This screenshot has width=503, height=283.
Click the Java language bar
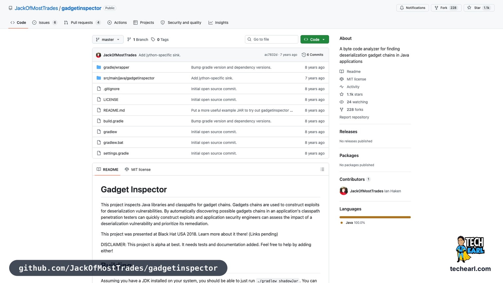point(375,217)
